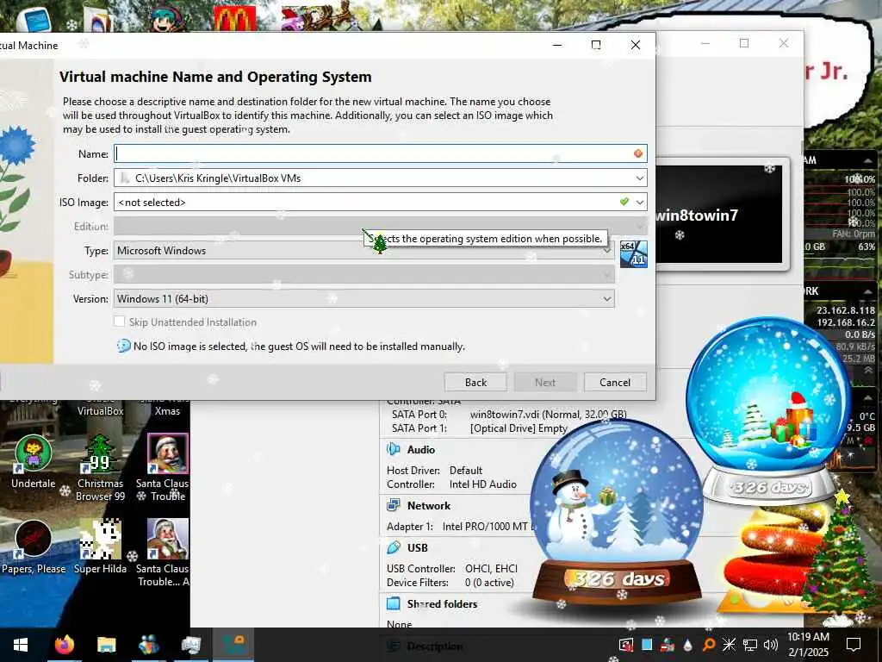882x662 pixels.
Task: Click the Next button
Action: [545, 382]
